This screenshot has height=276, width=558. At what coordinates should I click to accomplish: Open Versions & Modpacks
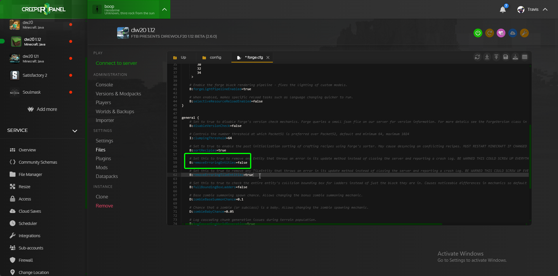[x=118, y=94]
